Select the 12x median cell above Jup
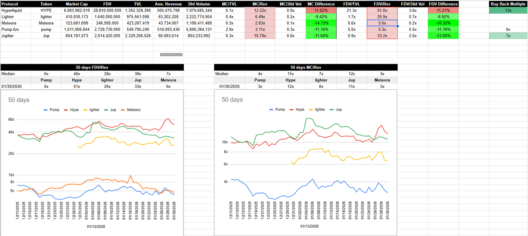Viewport: 528px width, 236px height. (x=351, y=74)
